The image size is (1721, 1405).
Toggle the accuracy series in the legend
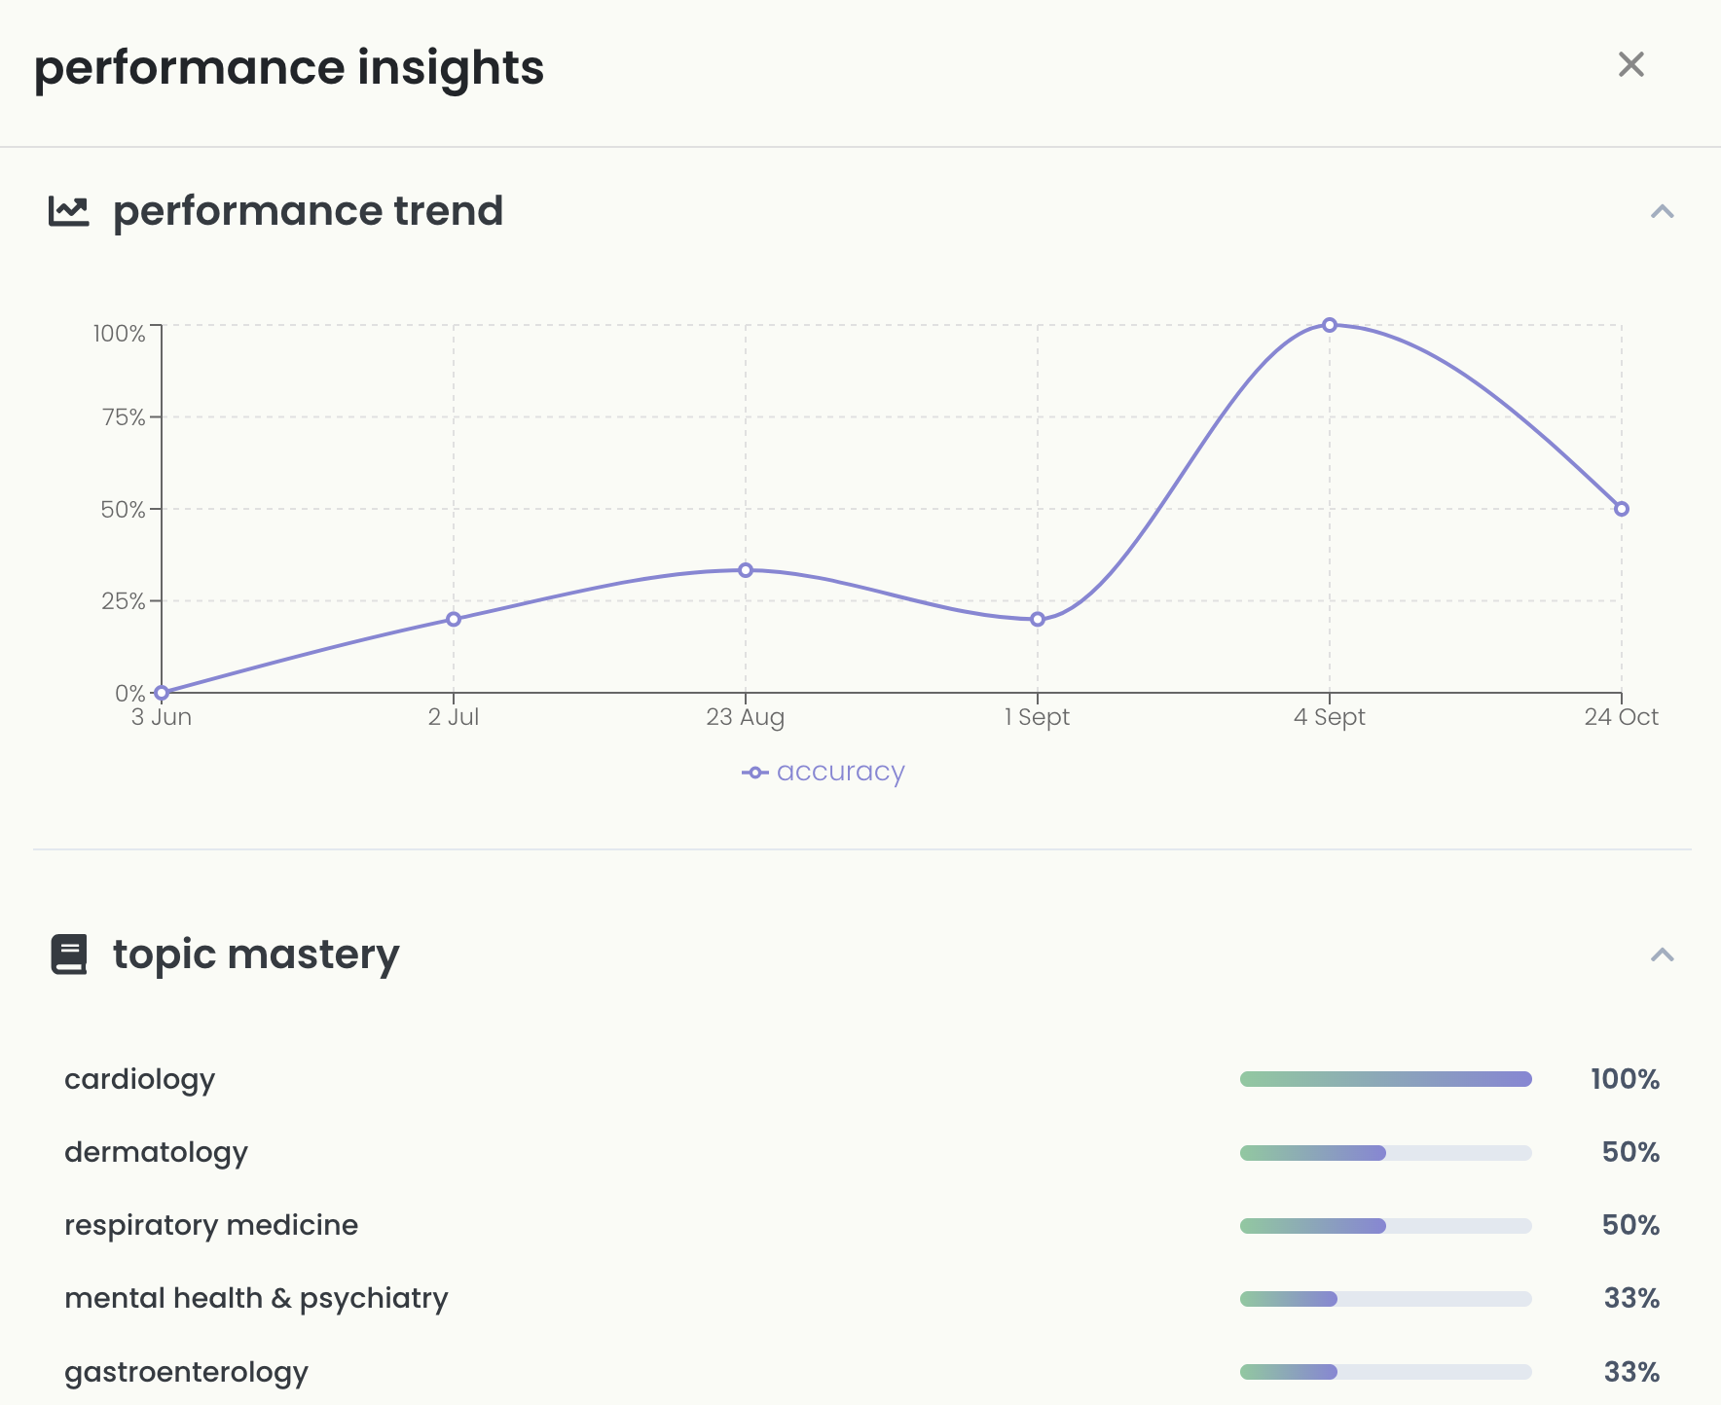tap(824, 771)
